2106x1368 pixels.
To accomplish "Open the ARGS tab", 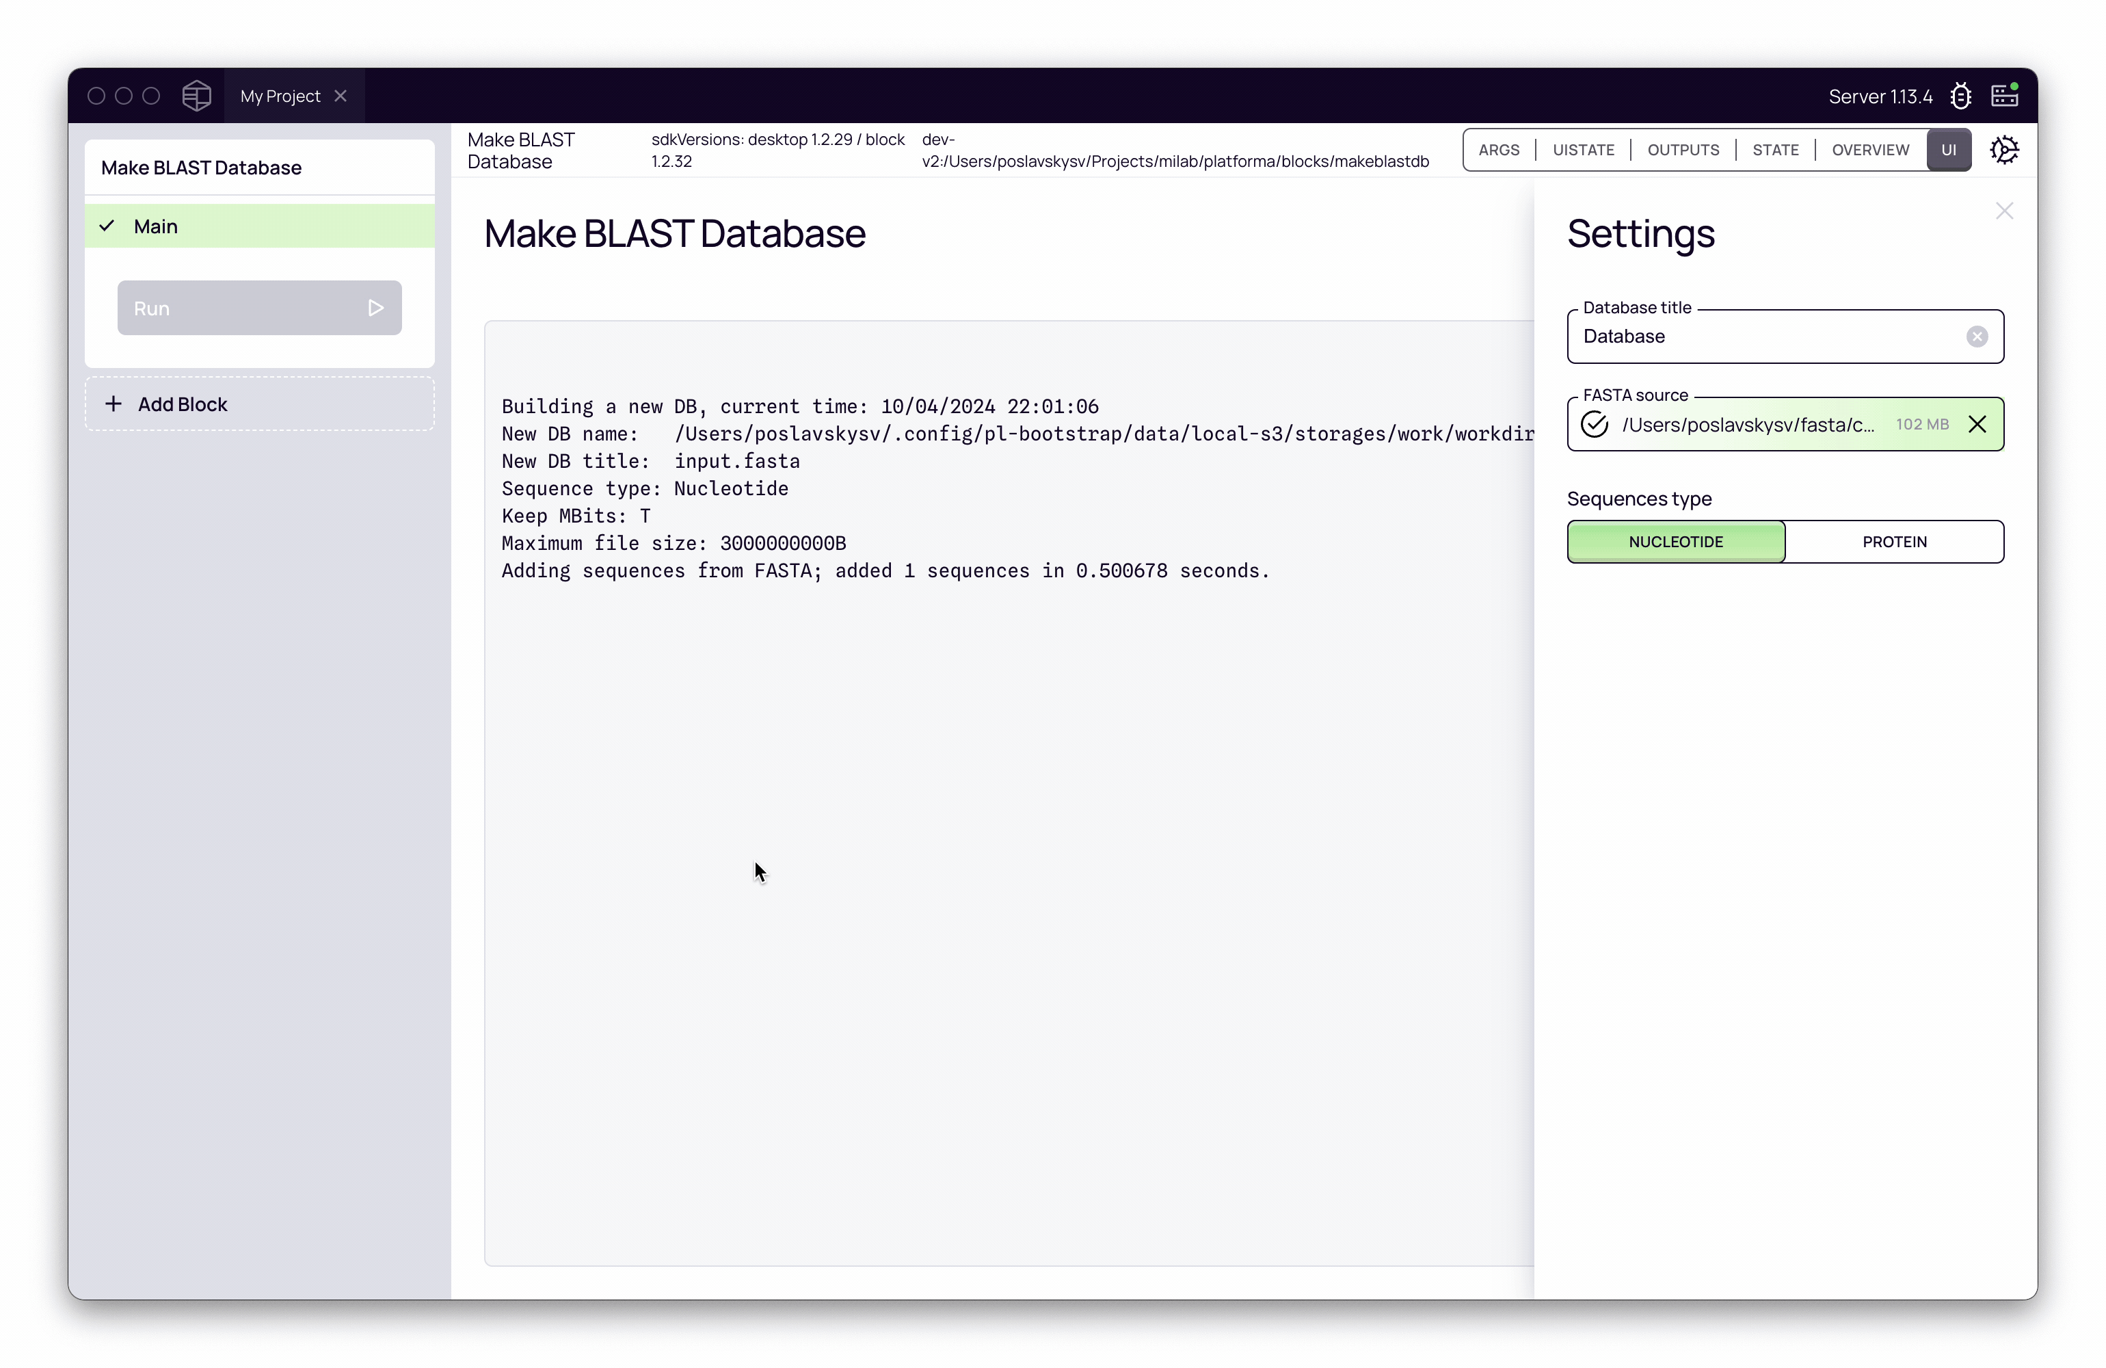I will [1500, 150].
